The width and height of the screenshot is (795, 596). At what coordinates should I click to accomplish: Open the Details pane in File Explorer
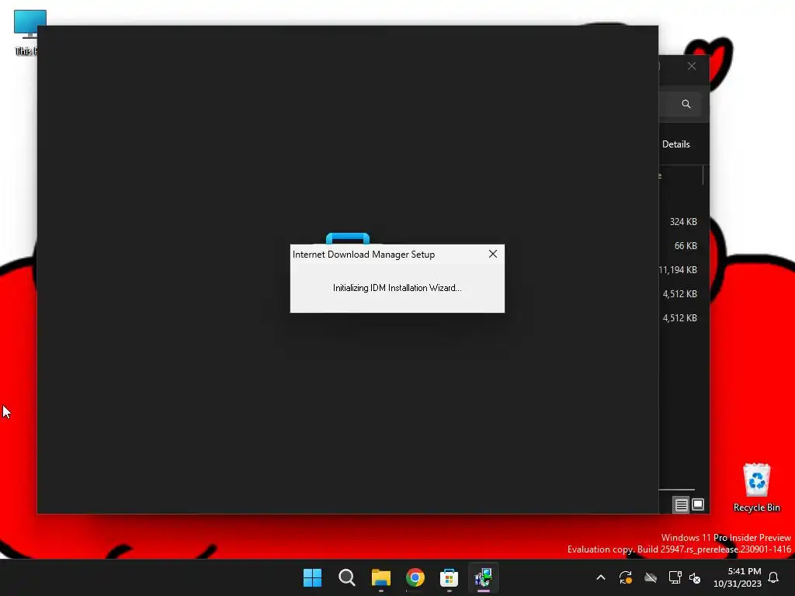(676, 144)
